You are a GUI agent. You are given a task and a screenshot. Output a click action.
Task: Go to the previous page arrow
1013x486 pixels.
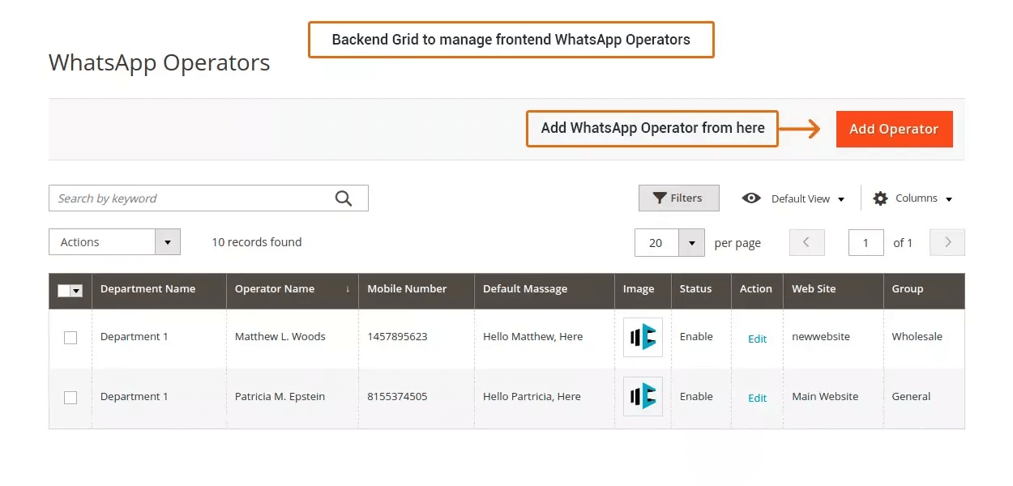(806, 242)
